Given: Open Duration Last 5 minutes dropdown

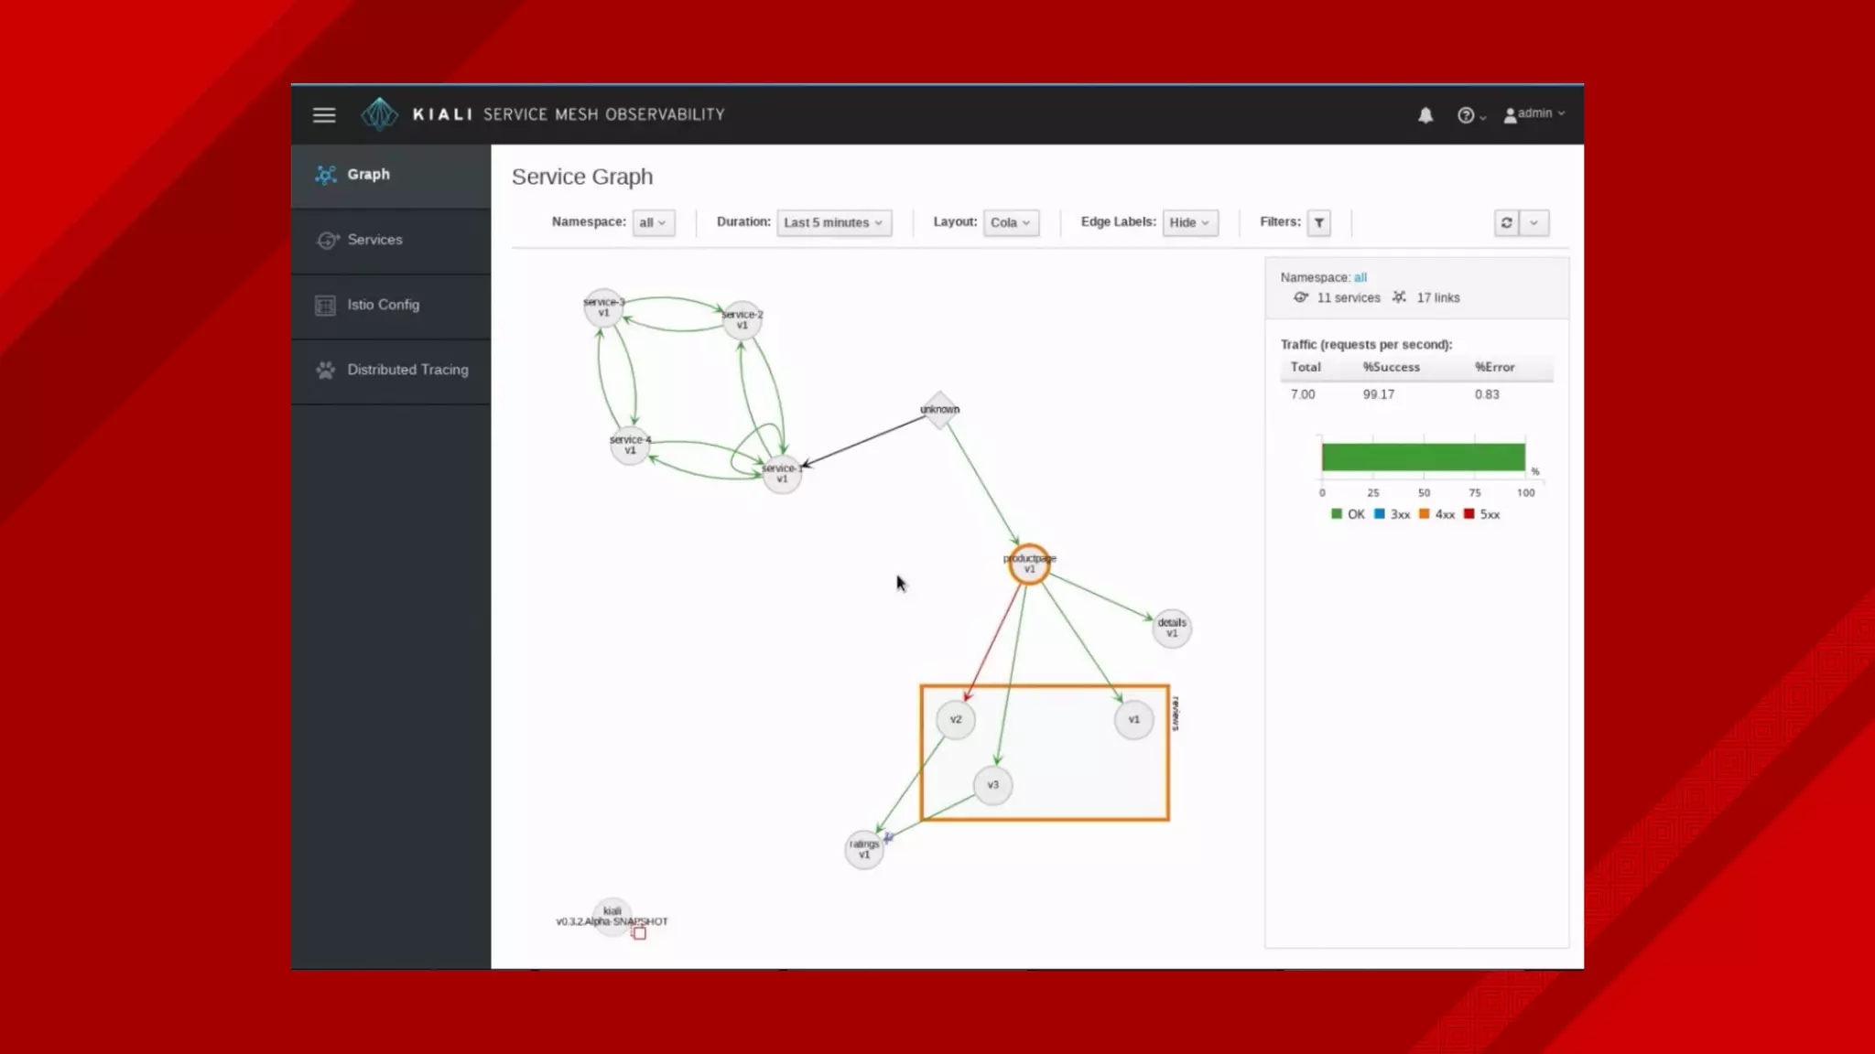Looking at the screenshot, I should 833,222.
